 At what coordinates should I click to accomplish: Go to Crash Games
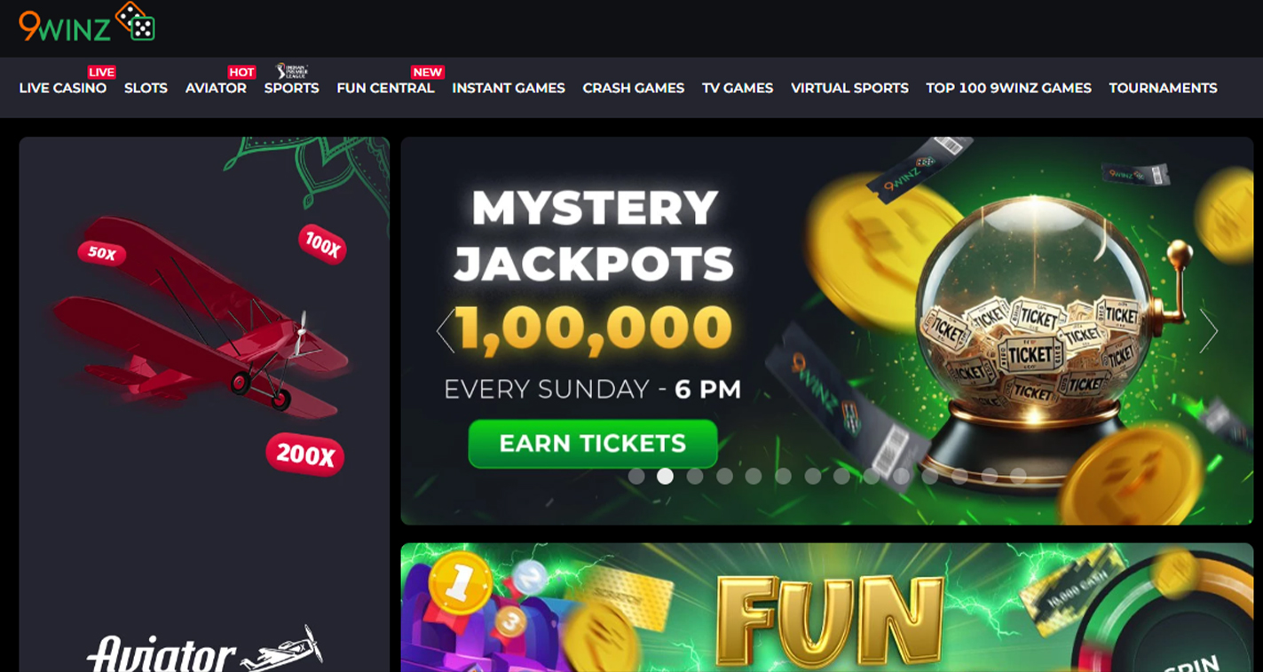point(634,88)
